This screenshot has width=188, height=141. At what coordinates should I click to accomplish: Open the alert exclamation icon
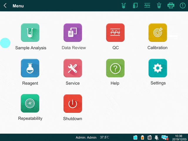coord(182,6)
